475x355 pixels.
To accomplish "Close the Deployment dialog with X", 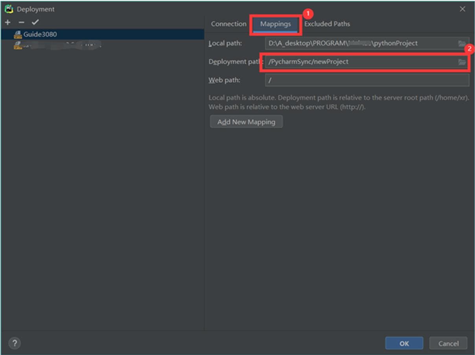I will click(x=462, y=9).
